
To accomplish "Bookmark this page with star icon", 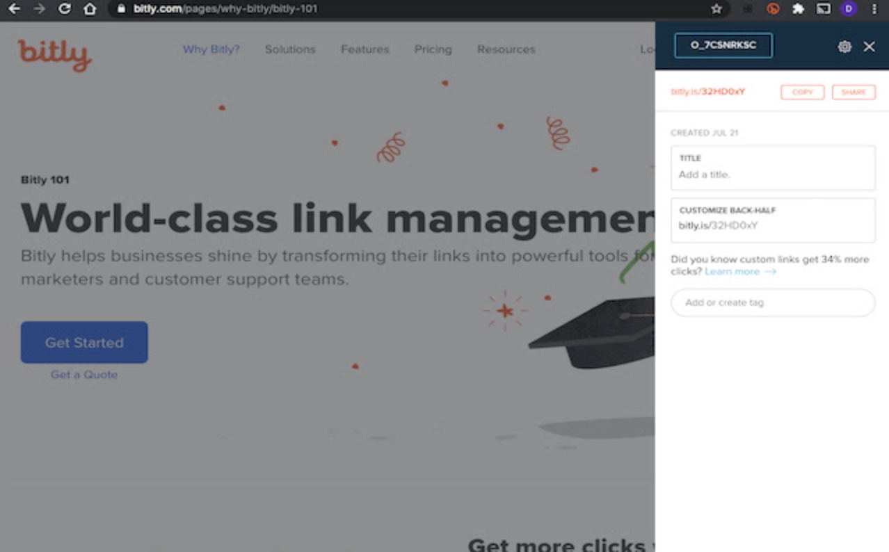I will [716, 9].
